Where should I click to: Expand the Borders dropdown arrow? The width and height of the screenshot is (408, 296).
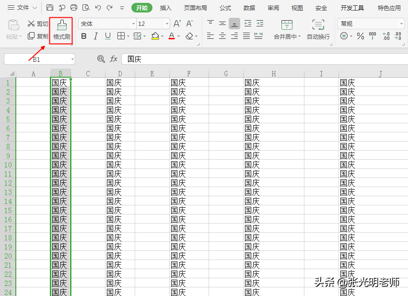click(x=128, y=36)
